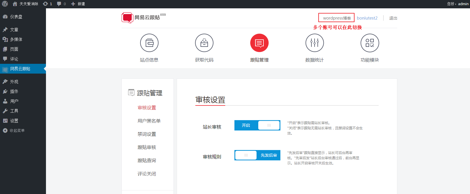
Task: Click the plus icon for 新建
Action: pyautogui.click(x=73, y=4)
